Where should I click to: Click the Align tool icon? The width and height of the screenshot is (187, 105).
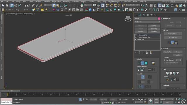[147, 6]
